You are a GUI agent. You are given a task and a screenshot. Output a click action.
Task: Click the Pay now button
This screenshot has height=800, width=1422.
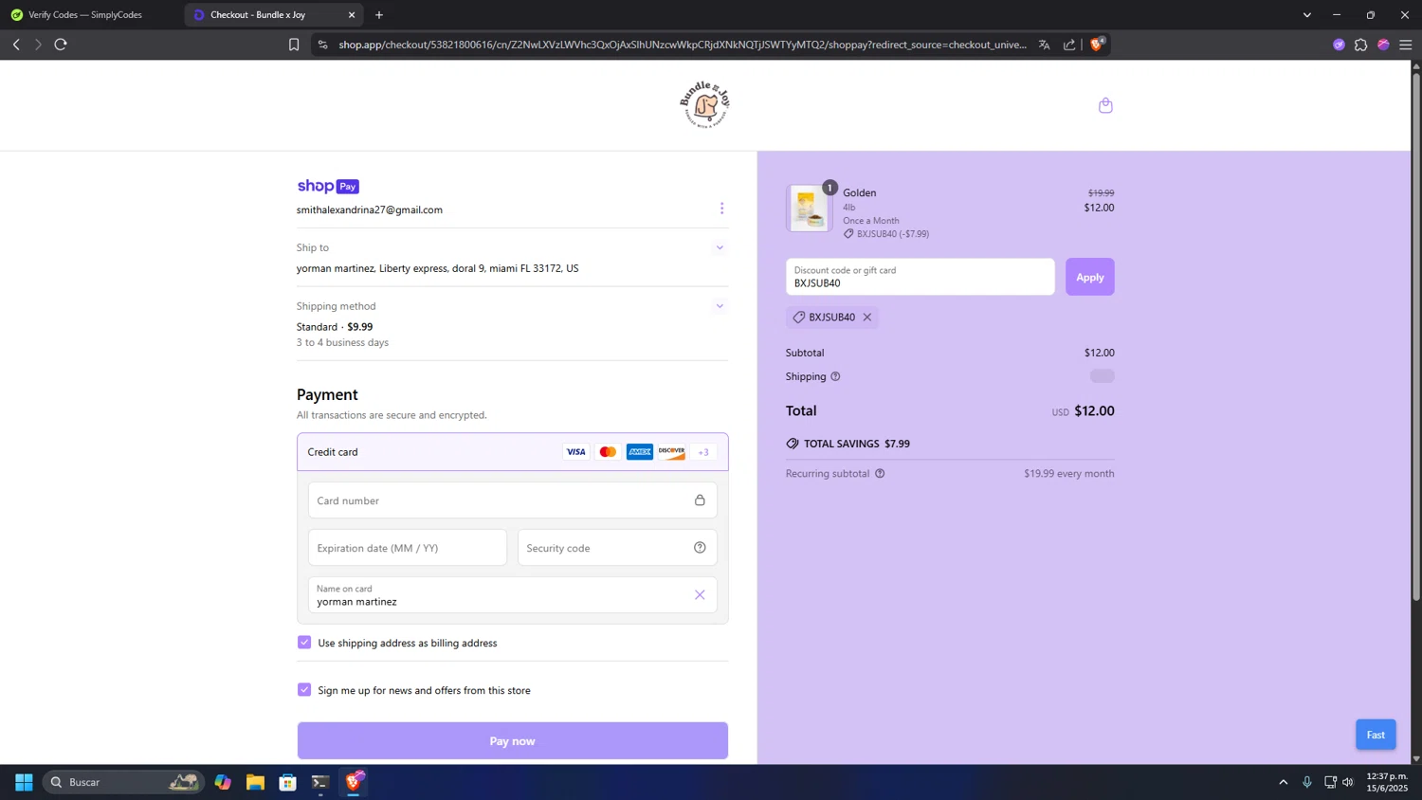[513, 741]
